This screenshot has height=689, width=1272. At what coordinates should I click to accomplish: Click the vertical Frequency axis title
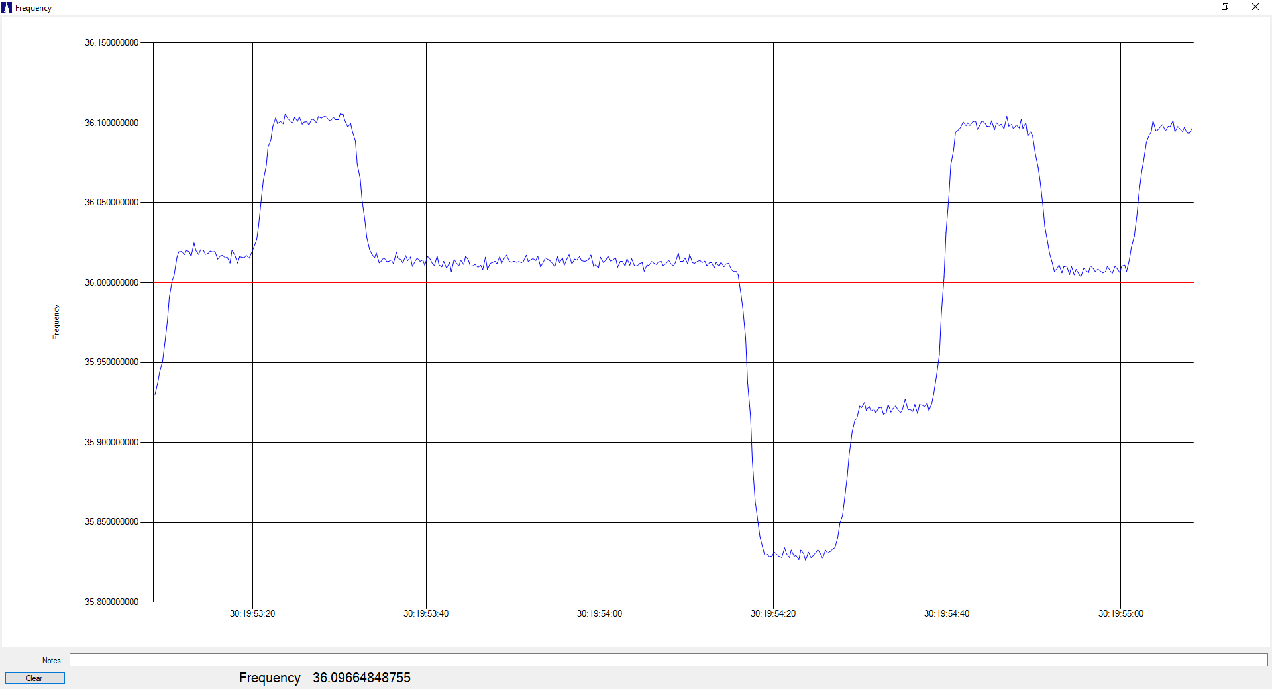coord(56,323)
